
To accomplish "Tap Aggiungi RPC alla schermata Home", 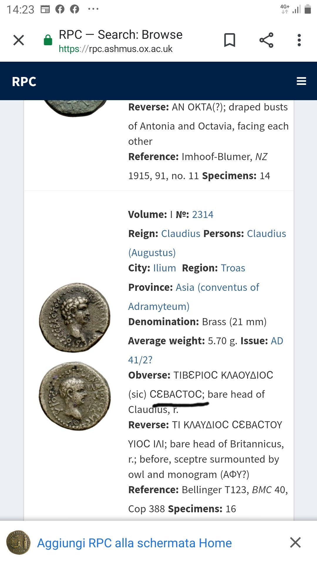I will pyautogui.click(x=134, y=543).
